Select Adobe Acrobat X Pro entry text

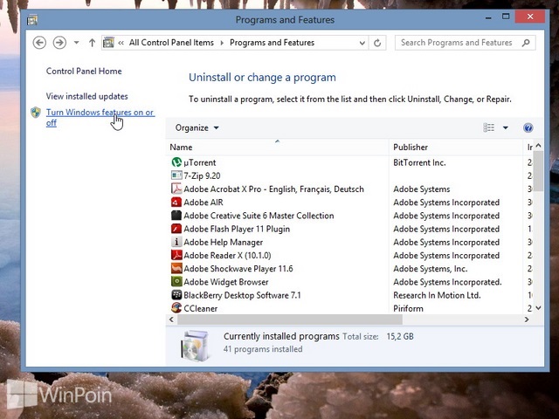273,189
